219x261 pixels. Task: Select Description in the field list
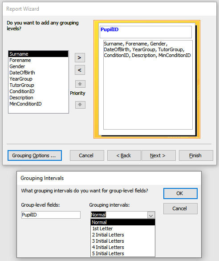click(x=38, y=98)
